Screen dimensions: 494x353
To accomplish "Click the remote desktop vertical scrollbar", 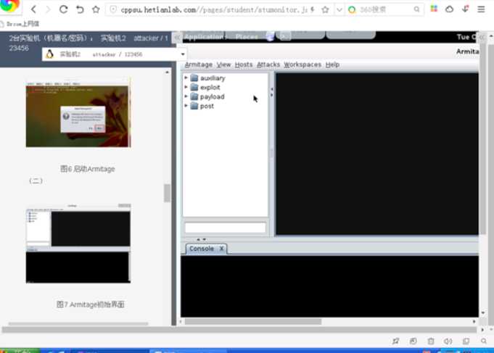I will tap(483, 138).
